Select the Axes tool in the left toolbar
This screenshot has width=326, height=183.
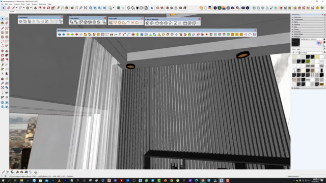2,74
